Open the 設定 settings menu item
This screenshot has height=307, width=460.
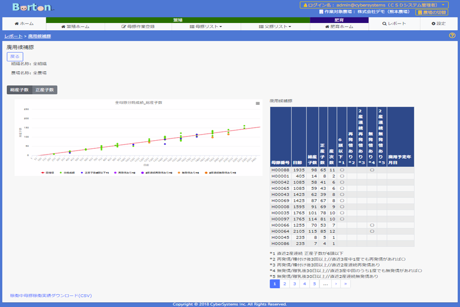439,24
